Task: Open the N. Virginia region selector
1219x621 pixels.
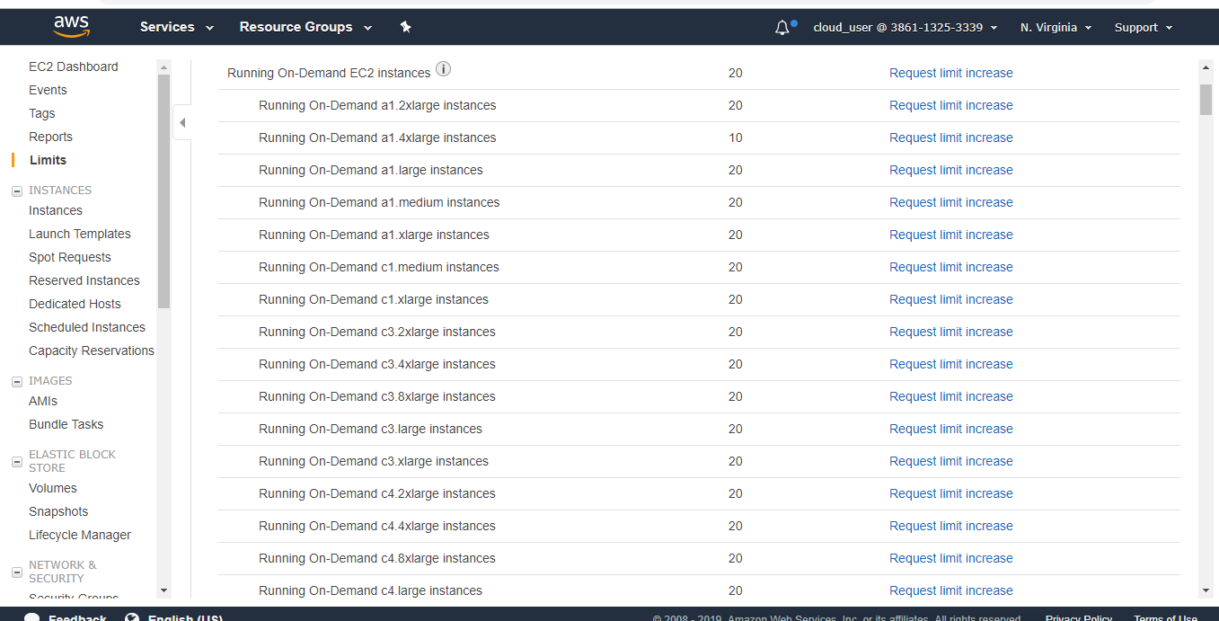Action: 1056,28
